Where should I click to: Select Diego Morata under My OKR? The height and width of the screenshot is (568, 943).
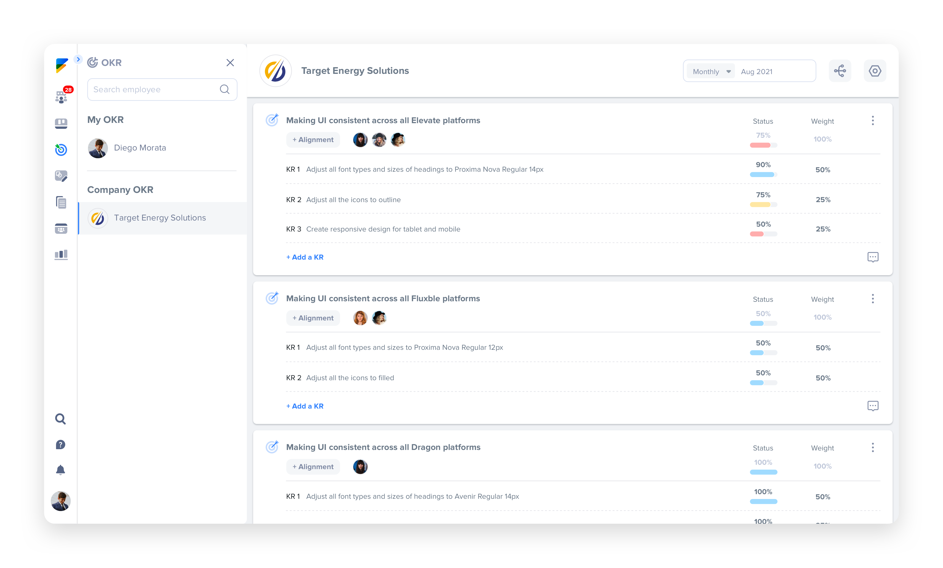tap(162, 148)
